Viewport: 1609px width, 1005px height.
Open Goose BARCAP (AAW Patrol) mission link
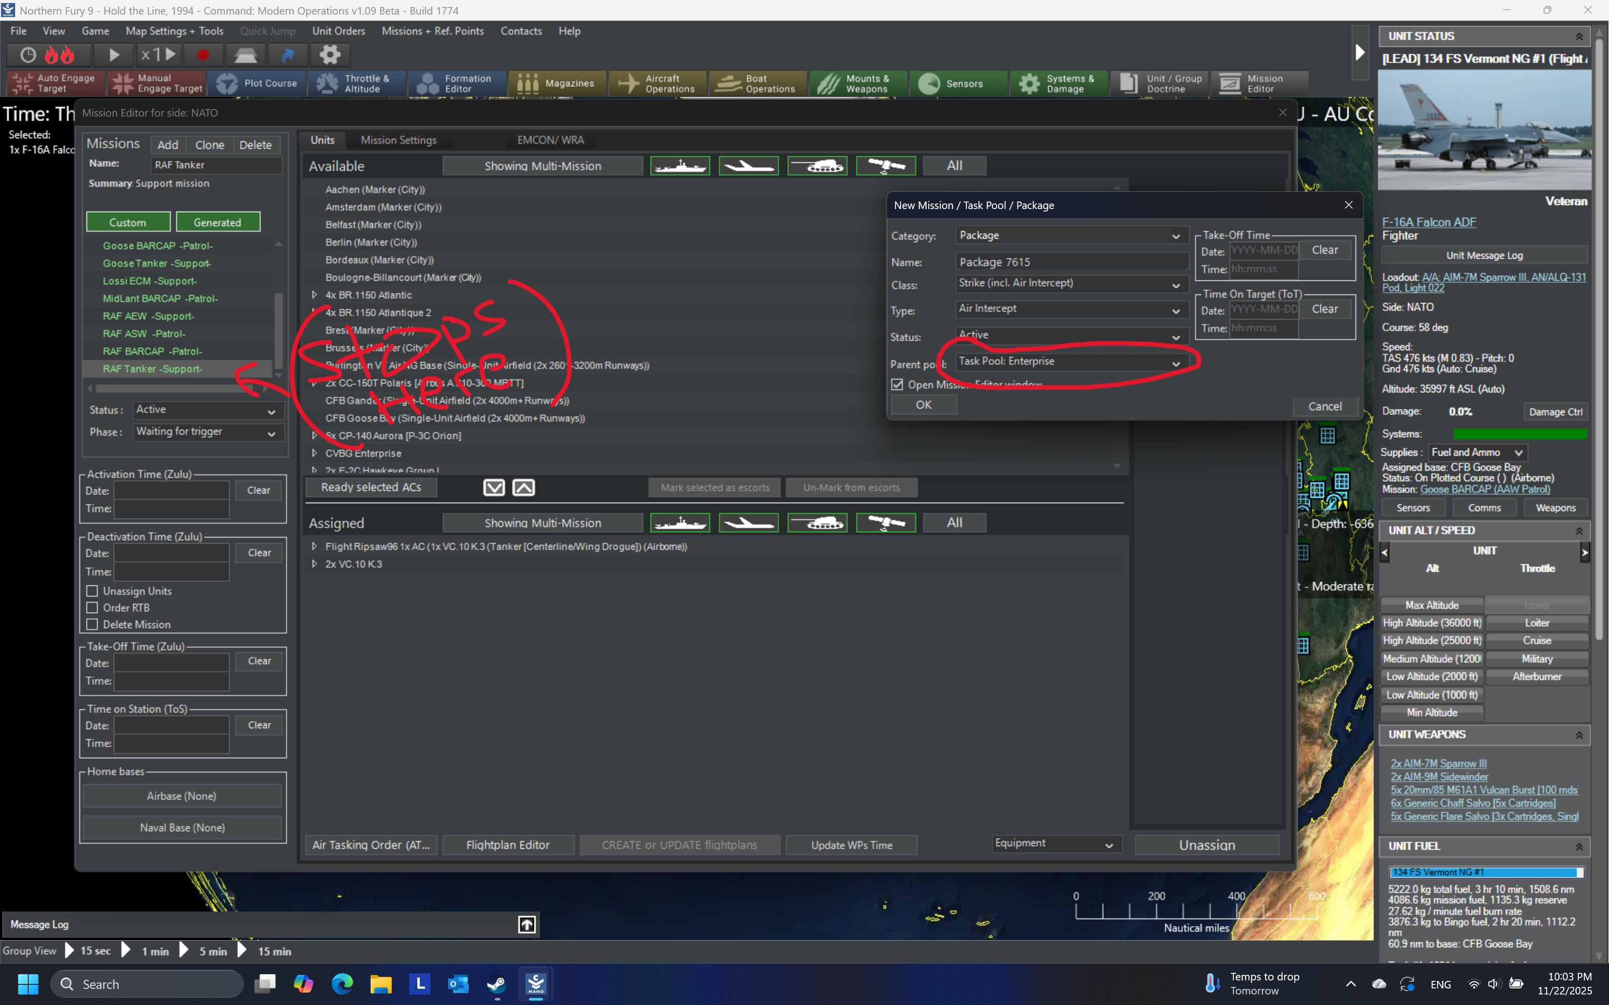click(x=1485, y=489)
